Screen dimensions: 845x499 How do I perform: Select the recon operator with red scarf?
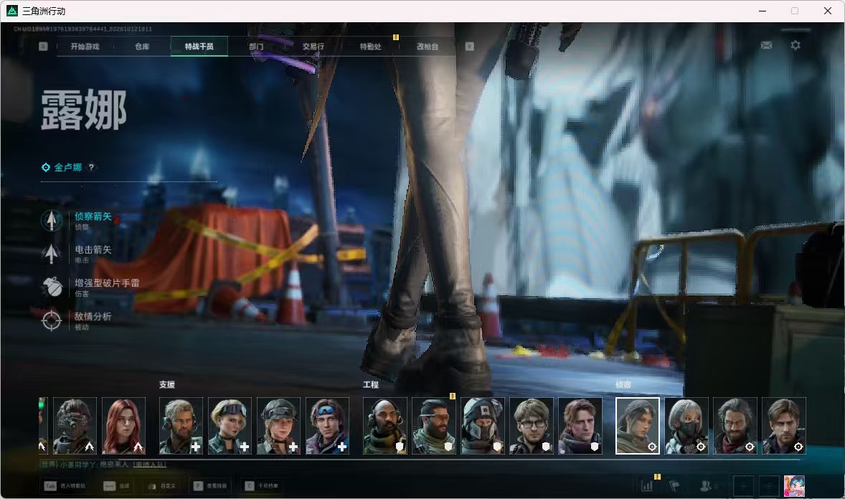coord(735,426)
